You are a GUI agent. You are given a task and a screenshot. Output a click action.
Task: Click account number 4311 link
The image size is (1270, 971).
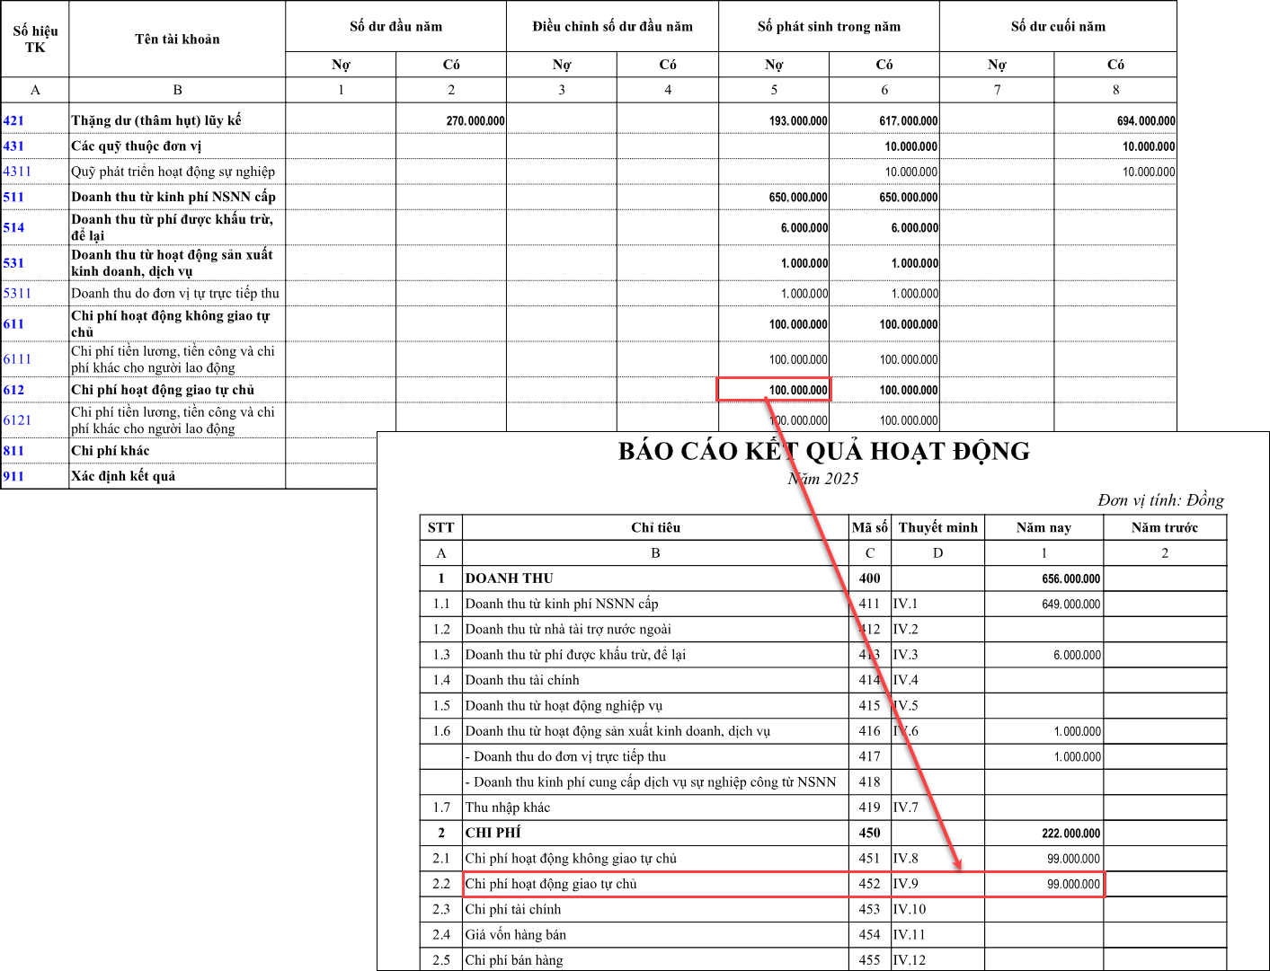tap(17, 172)
